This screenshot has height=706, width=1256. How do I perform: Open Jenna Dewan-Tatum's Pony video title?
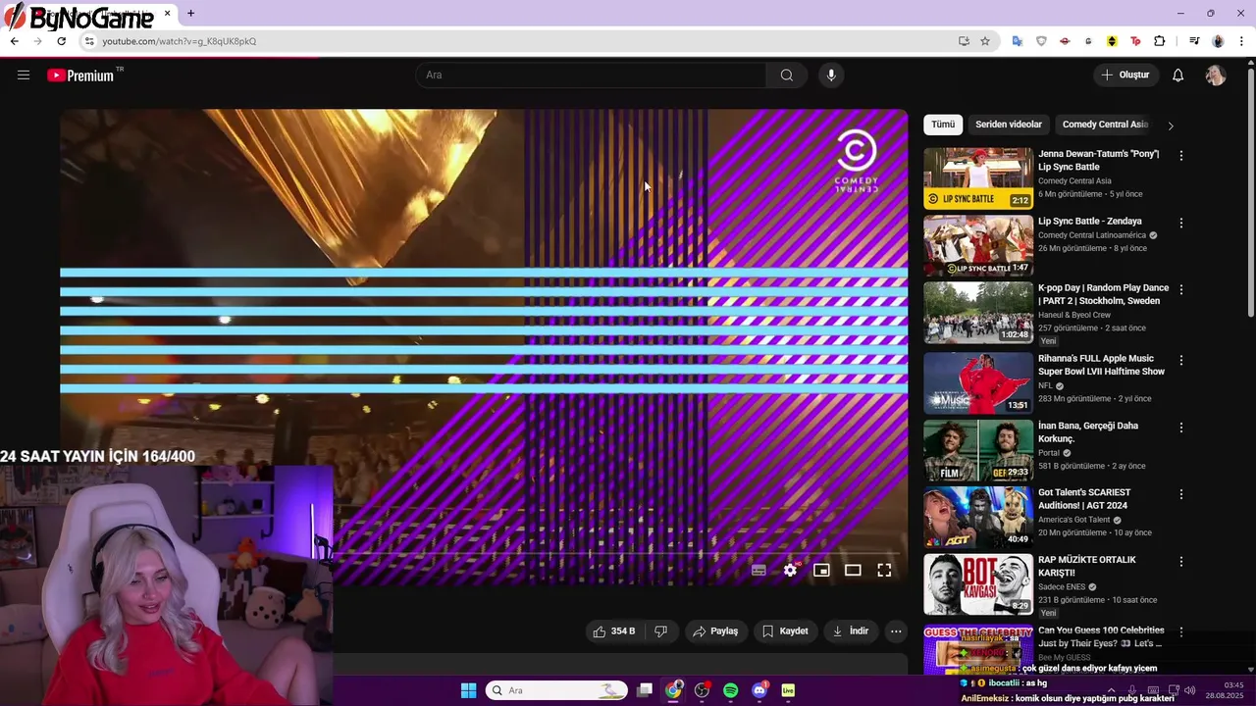click(1099, 160)
